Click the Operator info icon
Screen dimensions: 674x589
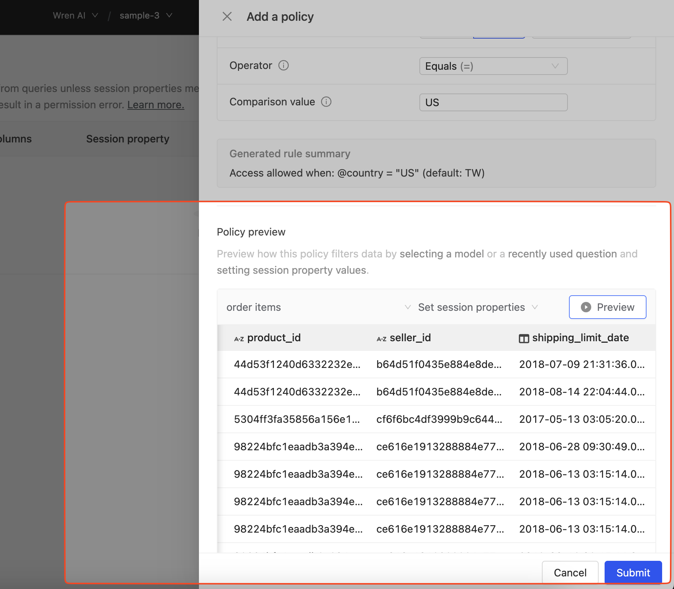tap(284, 66)
